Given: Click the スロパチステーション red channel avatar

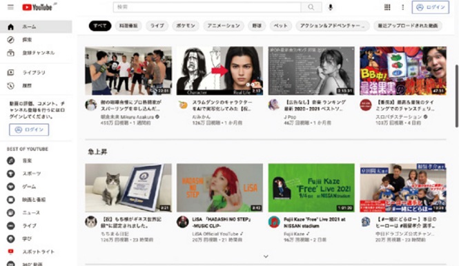Looking at the screenshot, I should point(366,105).
